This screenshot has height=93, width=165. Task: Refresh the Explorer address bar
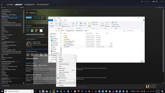coord(125,31)
